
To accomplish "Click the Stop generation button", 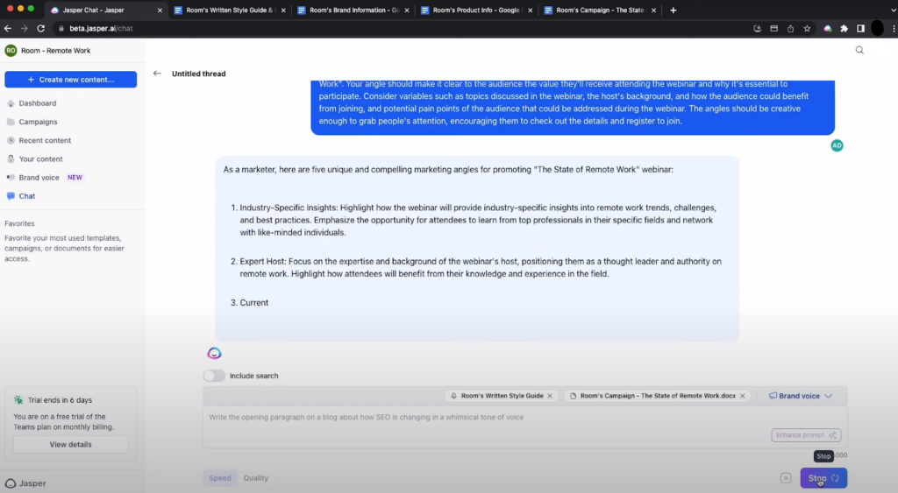I will pyautogui.click(x=823, y=478).
